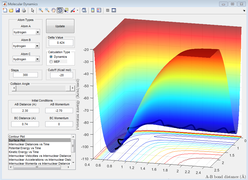The width and height of the screenshot is (248, 180).
Task: Print the figure using the printer icon
Action: pyautogui.click(x=24, y=10)
